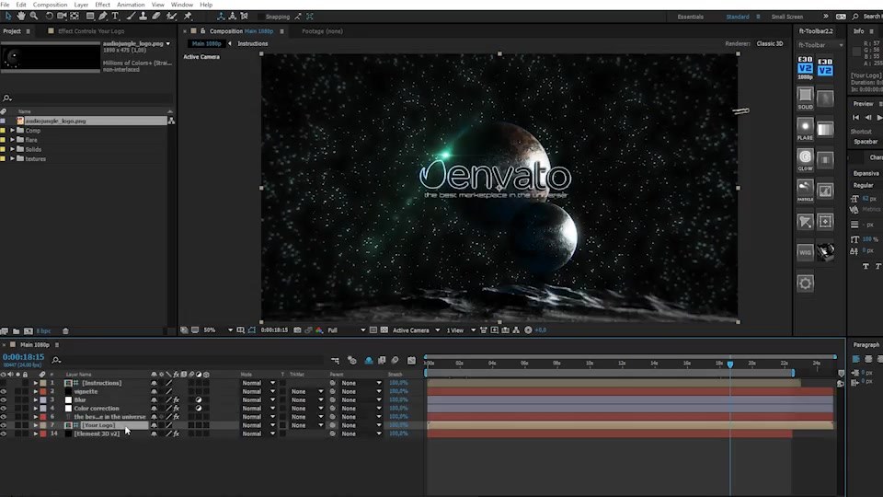This screenshot has width=883, height=497.
Task: Hide the vignette layer with eye icon
Action: [4, 391]
